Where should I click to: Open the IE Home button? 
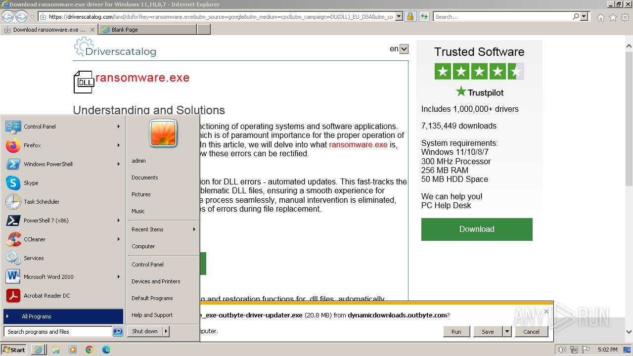tap(600, 17)
